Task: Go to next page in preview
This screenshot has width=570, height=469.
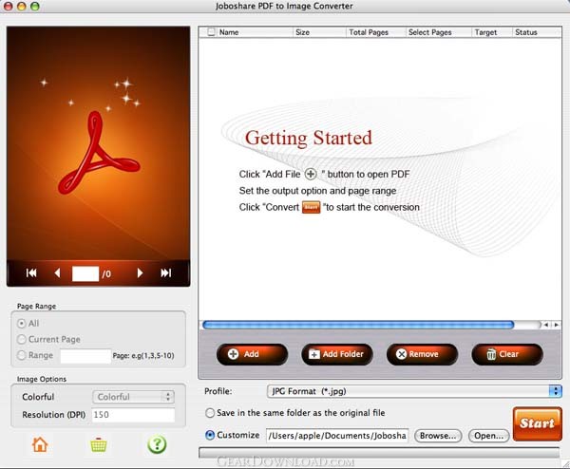Action: point(140,272)
